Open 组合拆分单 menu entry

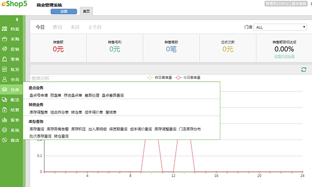click(59, 112)
